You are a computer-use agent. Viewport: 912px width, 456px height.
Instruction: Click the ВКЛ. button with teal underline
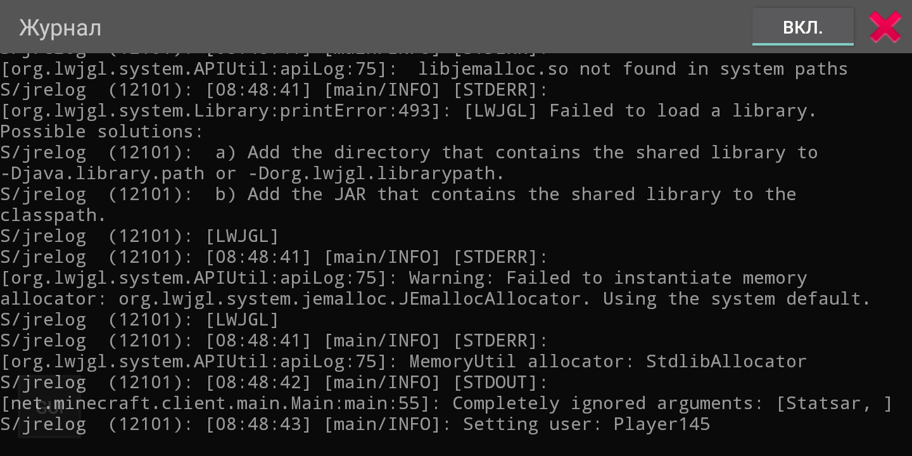coord(802,27)
